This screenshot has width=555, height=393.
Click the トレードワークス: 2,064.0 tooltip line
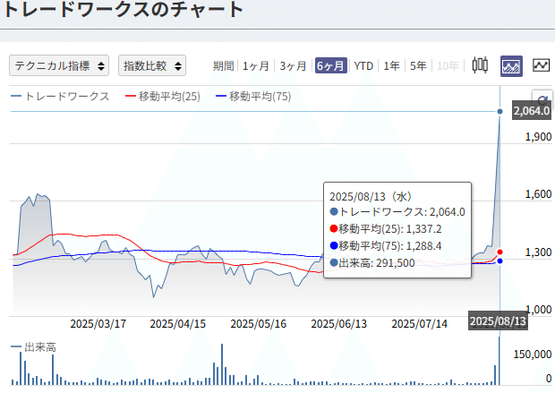[x=397, y=212]
